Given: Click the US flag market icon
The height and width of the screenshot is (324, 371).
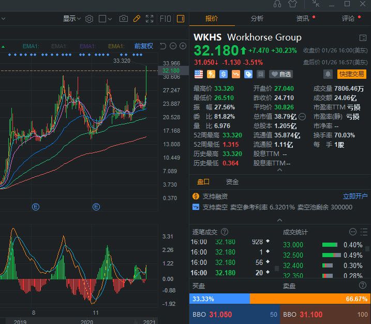Looking at the screenshot, I should click(x=199, y=74).
